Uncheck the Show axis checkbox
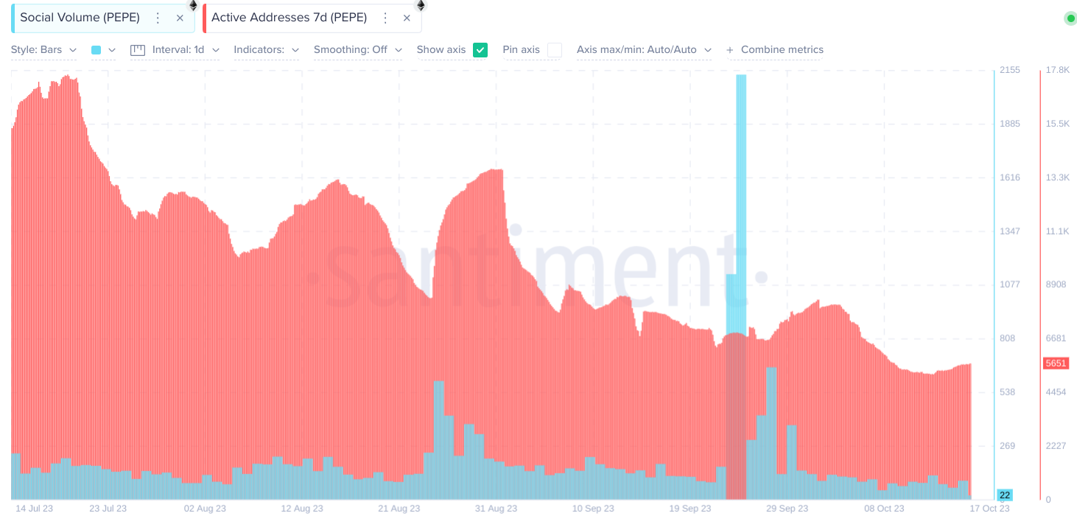1077x516 pixels. coord(480,50)
